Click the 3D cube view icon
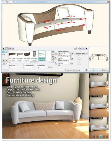 click(87, 49)
